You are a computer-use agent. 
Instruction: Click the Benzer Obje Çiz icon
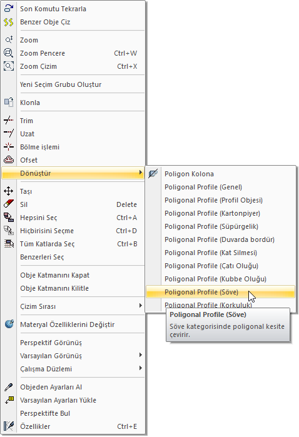pyautogui.click(x=9, y=22)
